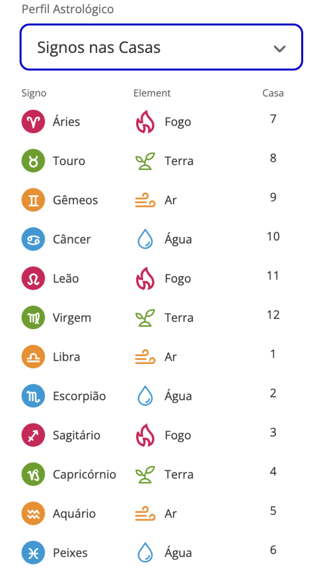
Task: Click the Aquário waves icon
Action: (33, 514)
